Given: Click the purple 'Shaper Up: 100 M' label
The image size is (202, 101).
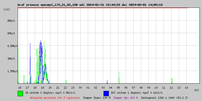Looking at the screenshot, I should 125,98.
